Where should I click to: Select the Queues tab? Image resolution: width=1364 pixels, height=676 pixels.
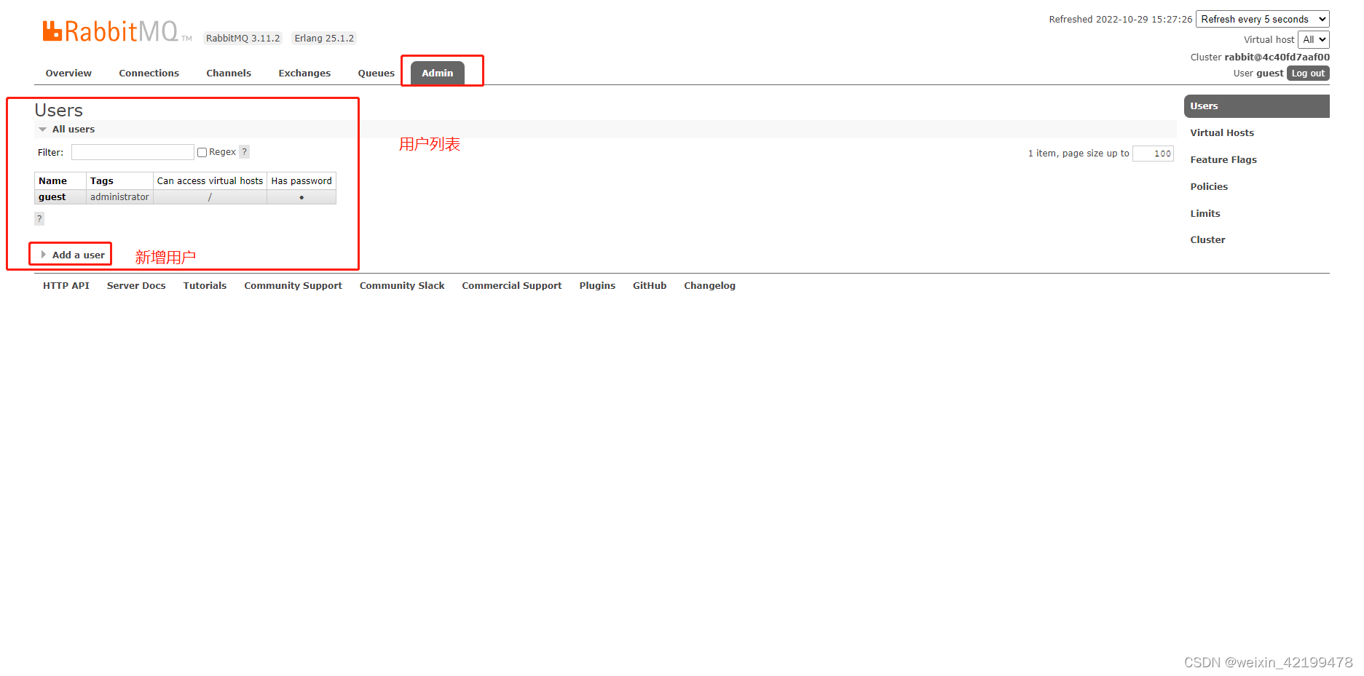[376, 73]
